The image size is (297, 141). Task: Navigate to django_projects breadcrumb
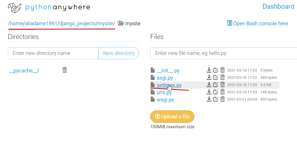coord(77,24)
